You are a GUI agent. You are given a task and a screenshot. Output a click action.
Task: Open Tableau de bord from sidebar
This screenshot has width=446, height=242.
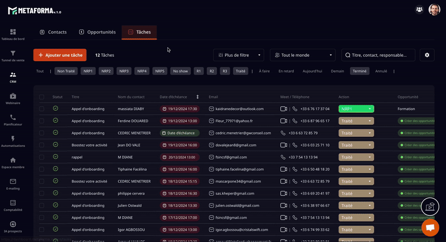tap(13, 33)
